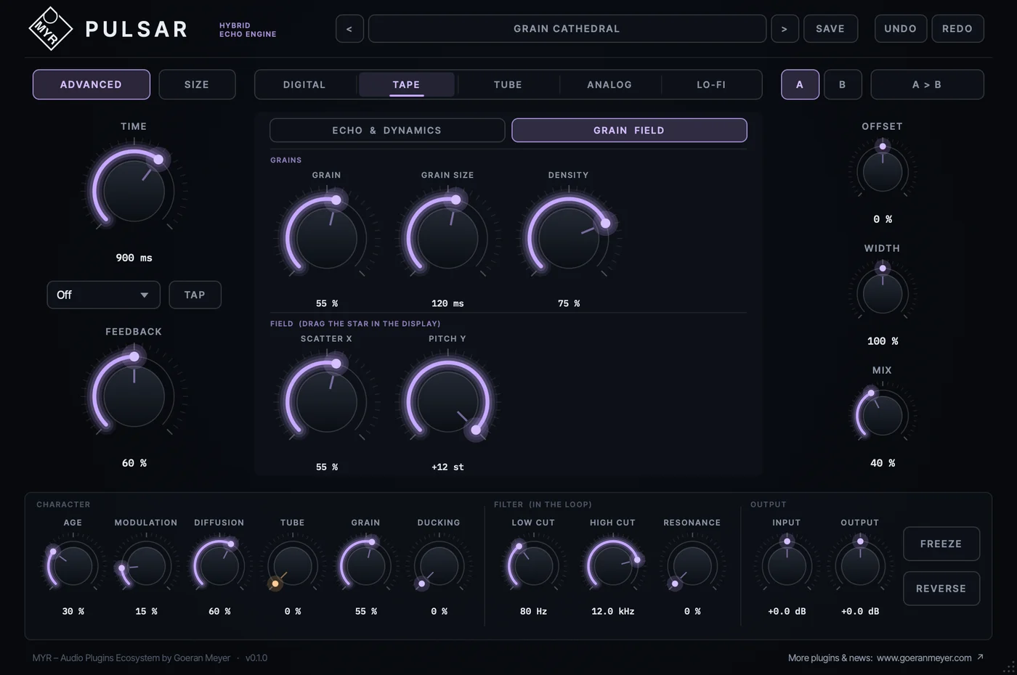Switch to state B
1017x675 pixels.
(x=843, y=84)
